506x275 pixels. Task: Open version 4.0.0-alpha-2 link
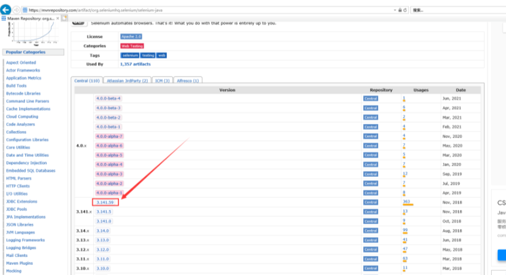pyautogui.click(x=109, y=184)
